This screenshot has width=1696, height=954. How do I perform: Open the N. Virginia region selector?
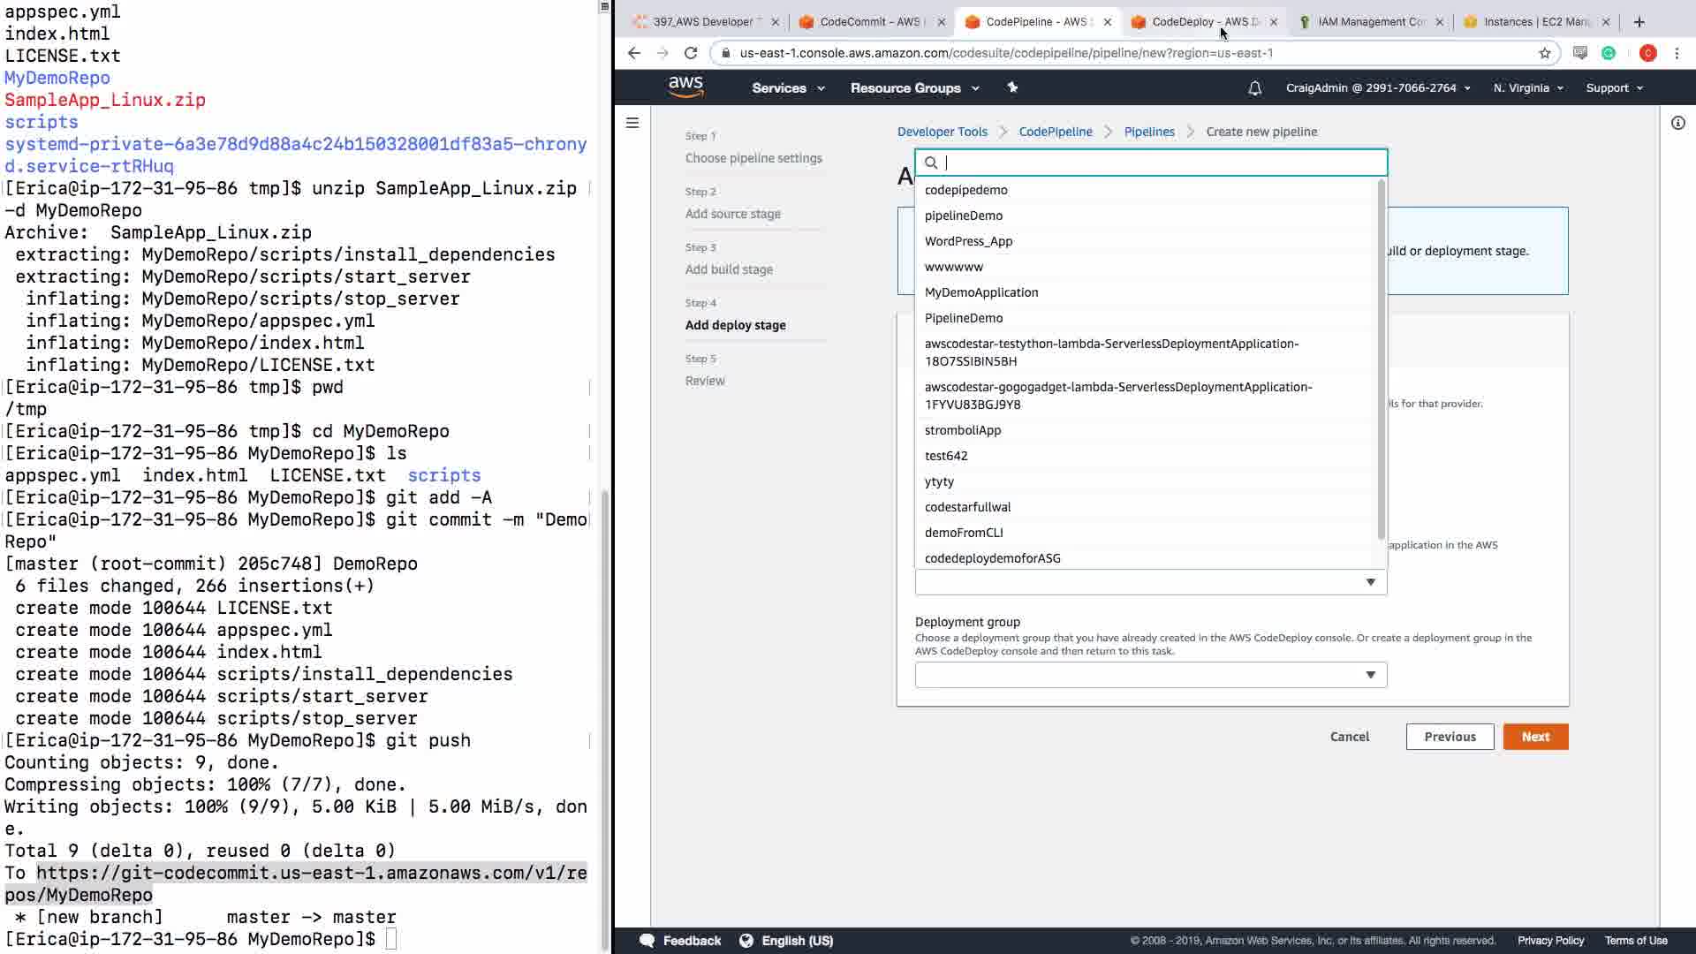click(x=1527, y=88)
